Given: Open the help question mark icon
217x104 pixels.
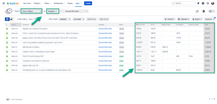Looking at the screenshot, I should tap(203, 3).
